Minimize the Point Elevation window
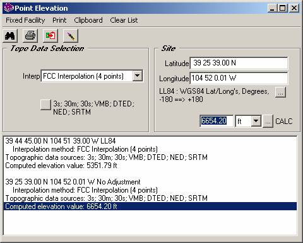The height and width of the screenshot is (243, 303). pos(272,8)
